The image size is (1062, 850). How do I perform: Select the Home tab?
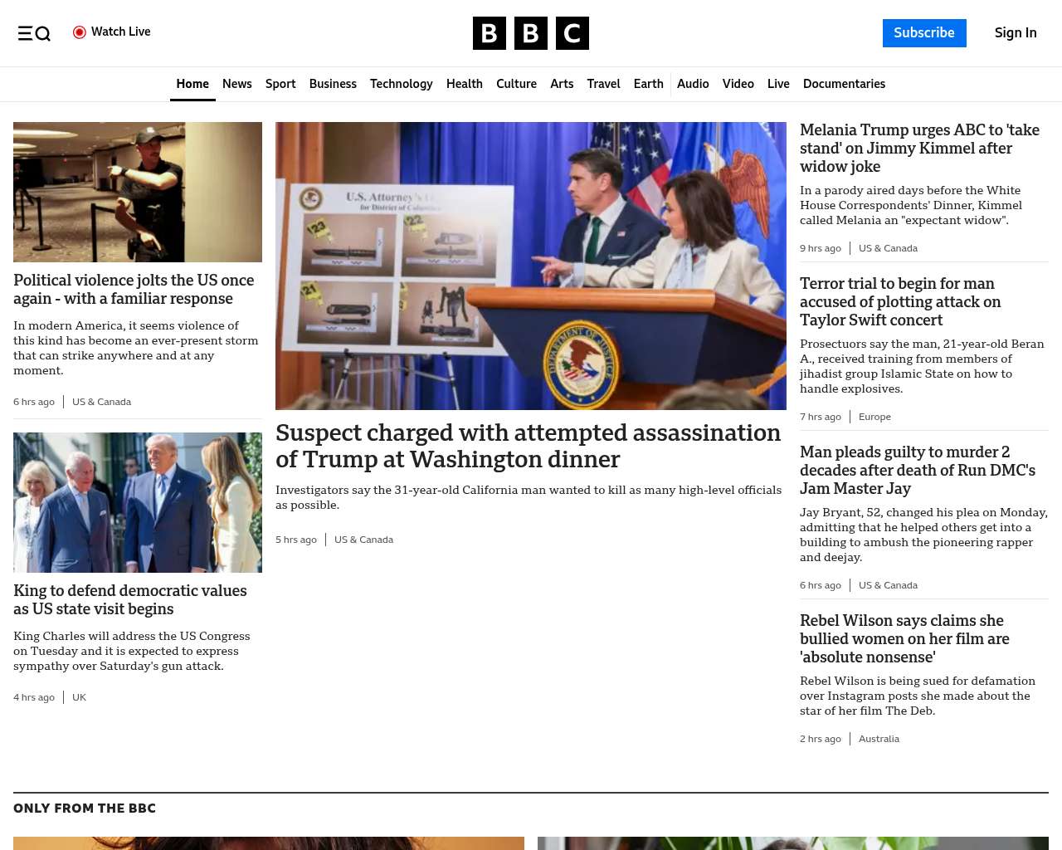click(x=192, y=84)
